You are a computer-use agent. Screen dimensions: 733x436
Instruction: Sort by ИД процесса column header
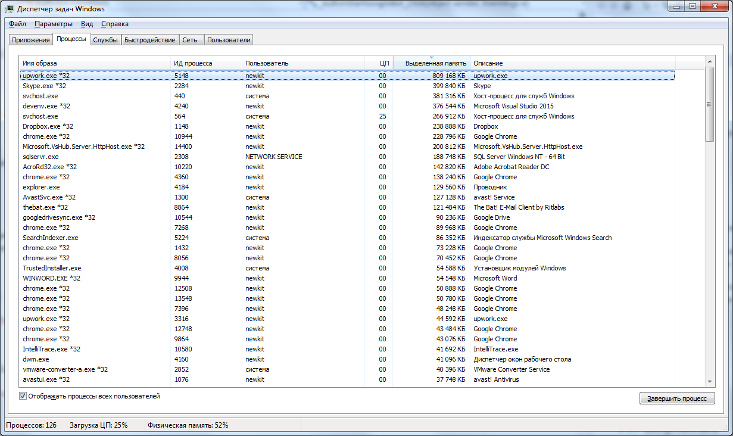(x=206, y=63)
